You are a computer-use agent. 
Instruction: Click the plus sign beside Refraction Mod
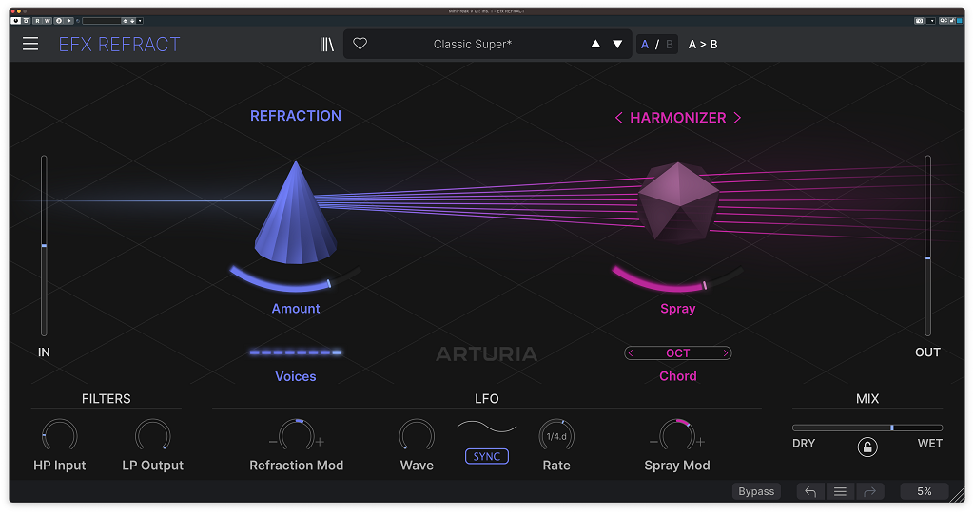point(320,443)
